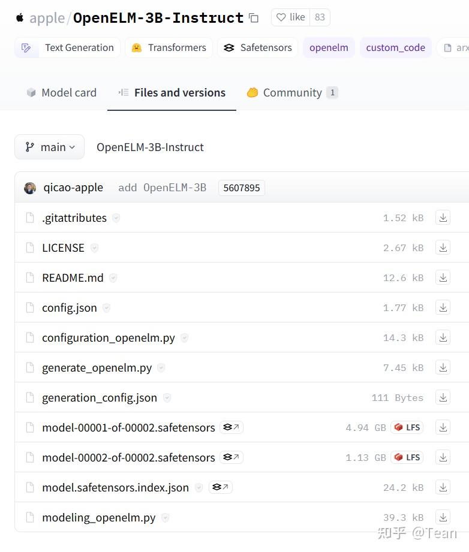Click the custom_code tag

pyautogui.click(x=395, y=47)
